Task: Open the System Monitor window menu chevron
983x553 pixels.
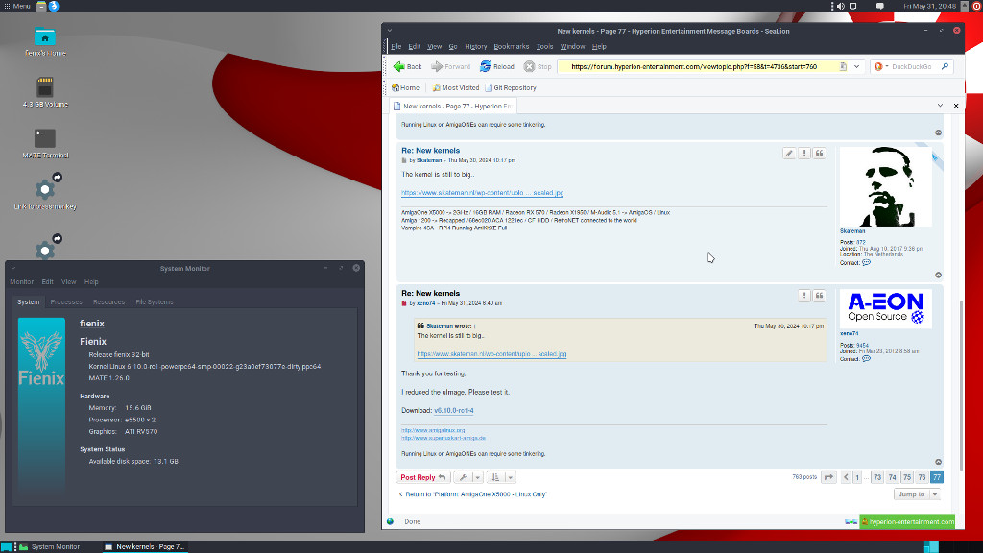Action: [13, 269]
